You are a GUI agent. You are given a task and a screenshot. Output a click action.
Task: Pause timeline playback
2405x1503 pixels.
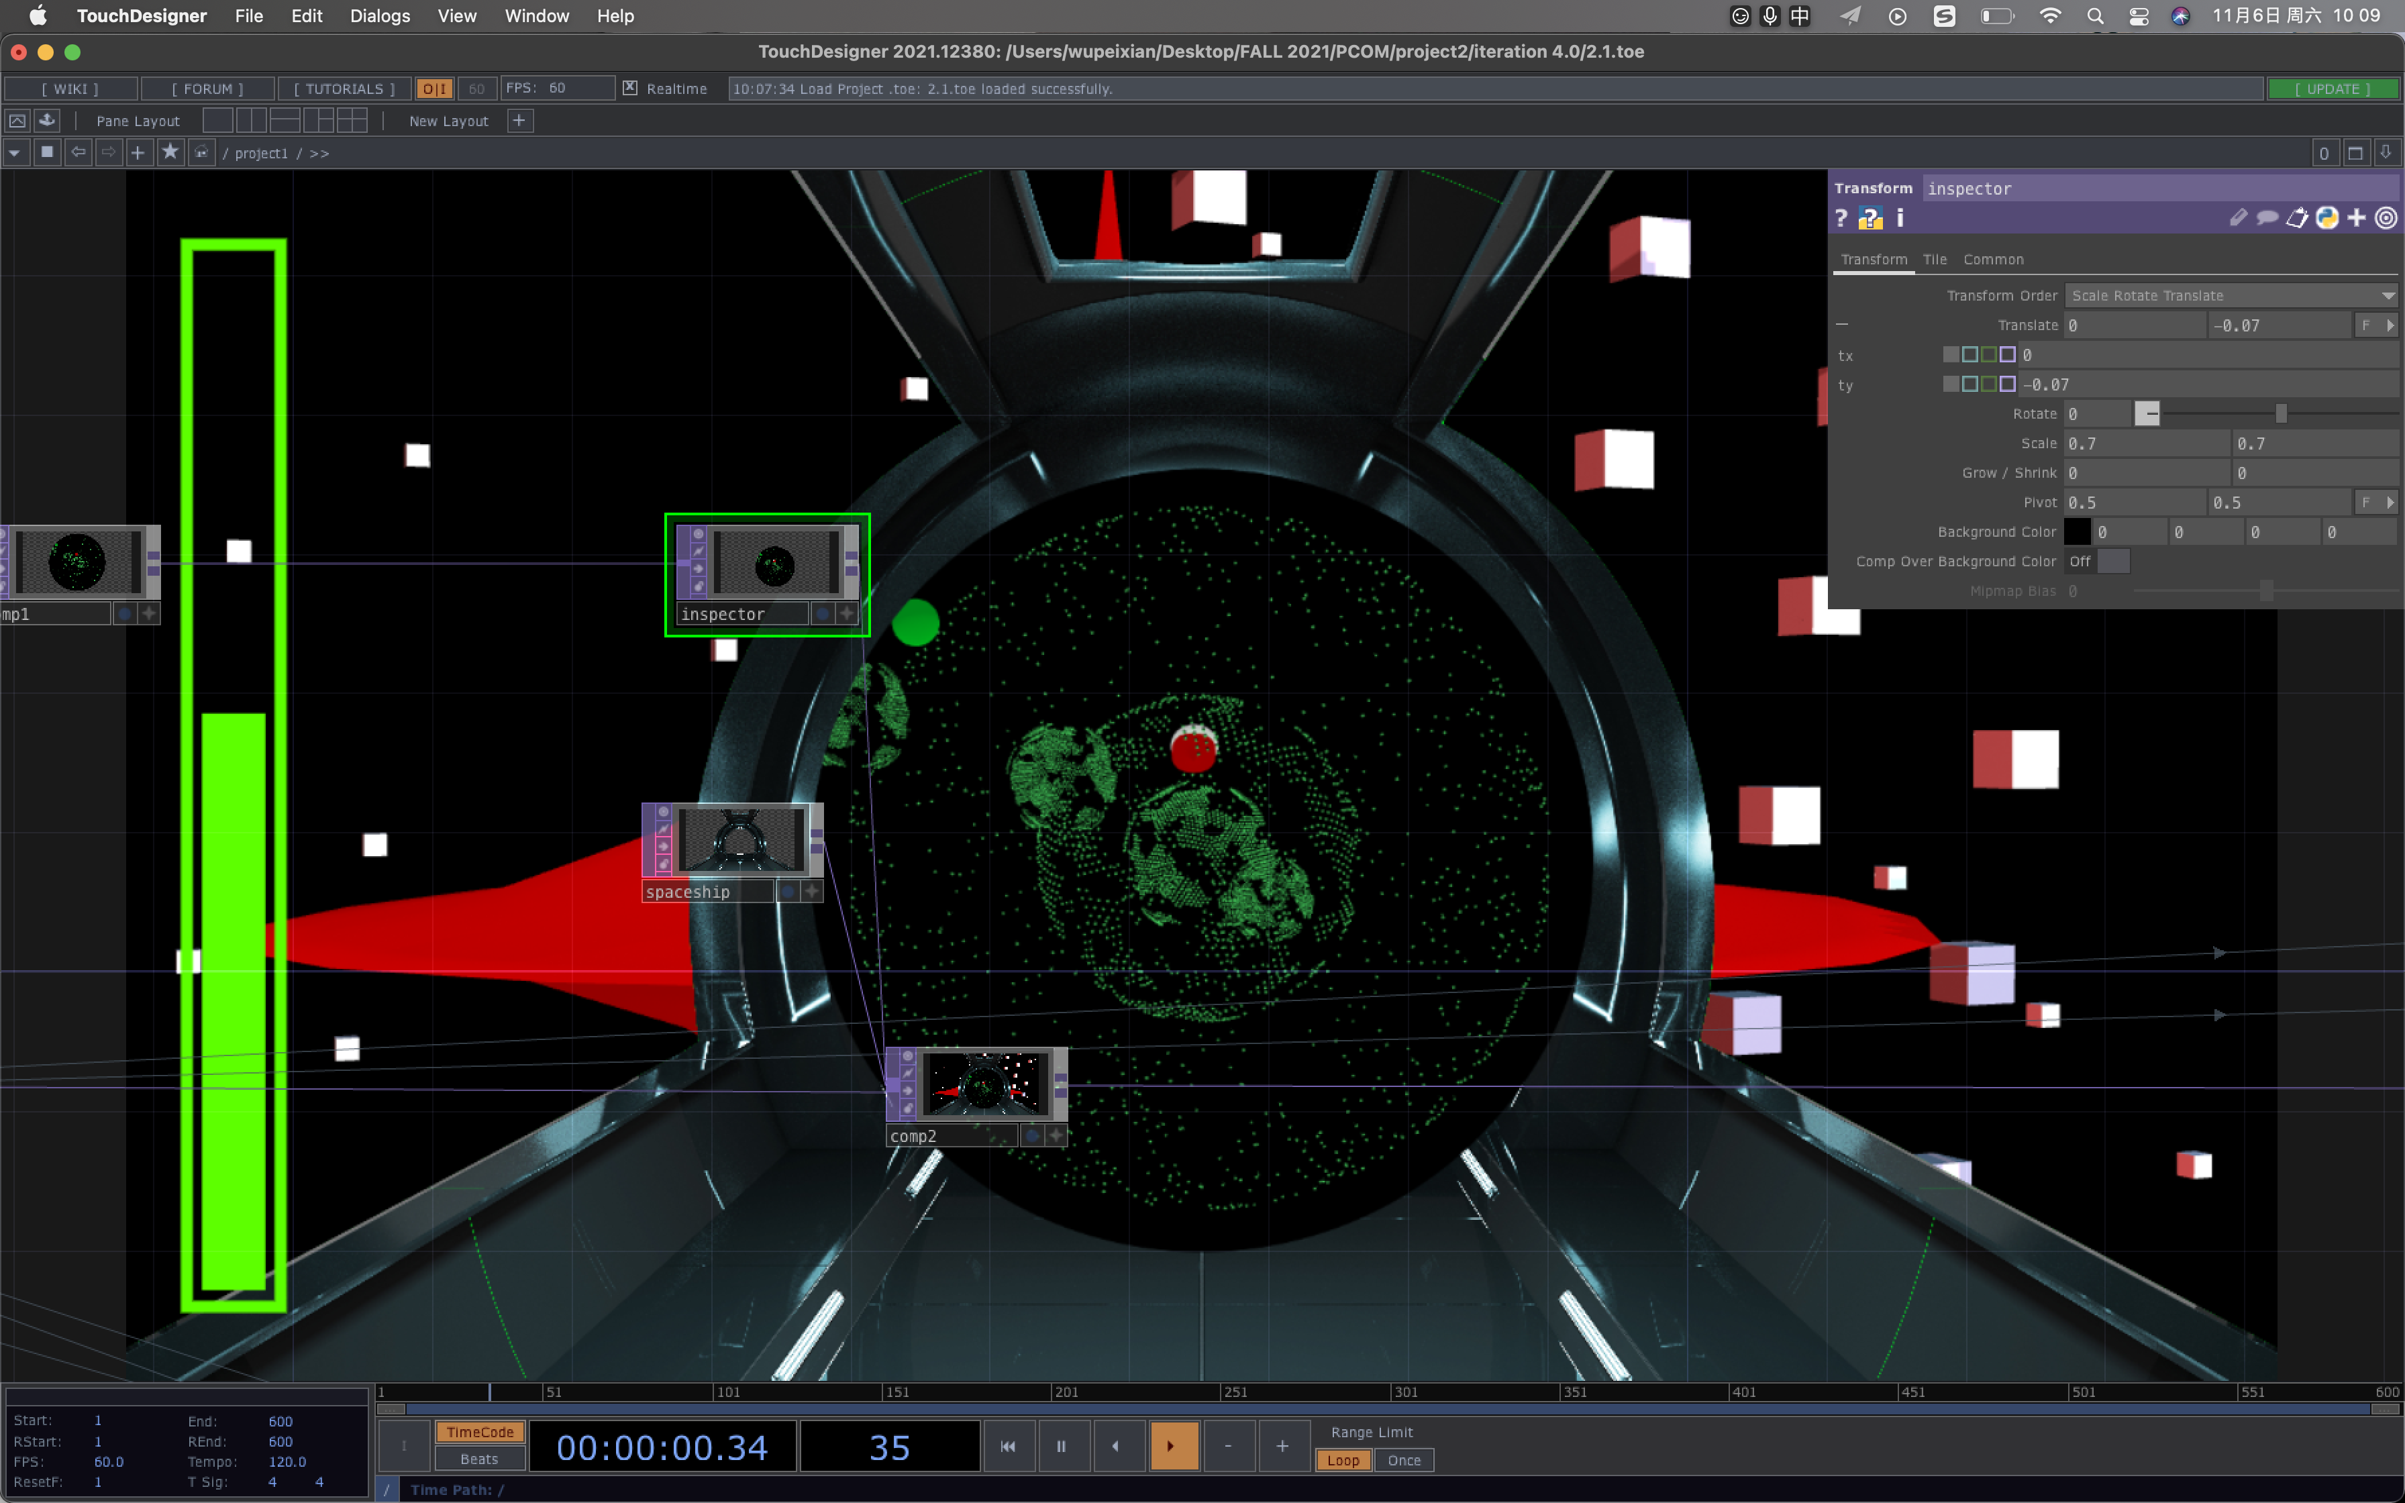coord(1060,1447)
